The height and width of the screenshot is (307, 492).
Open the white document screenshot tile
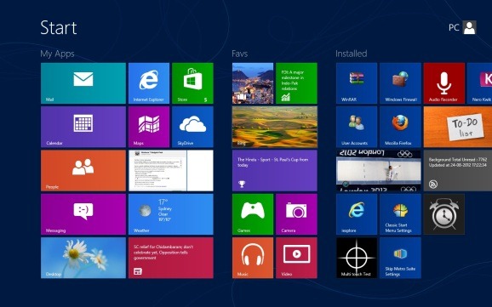171,170
